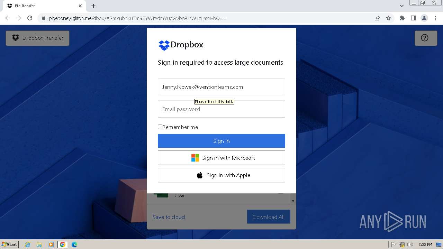Click the '13 MB' file size text
The image size is (443, 249).
[x=179, y=196]
